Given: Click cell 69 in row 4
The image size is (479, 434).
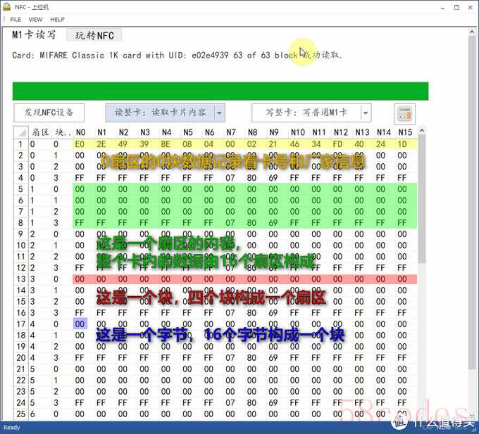Looking at the screenshot, I should click(x=273, y=178).
